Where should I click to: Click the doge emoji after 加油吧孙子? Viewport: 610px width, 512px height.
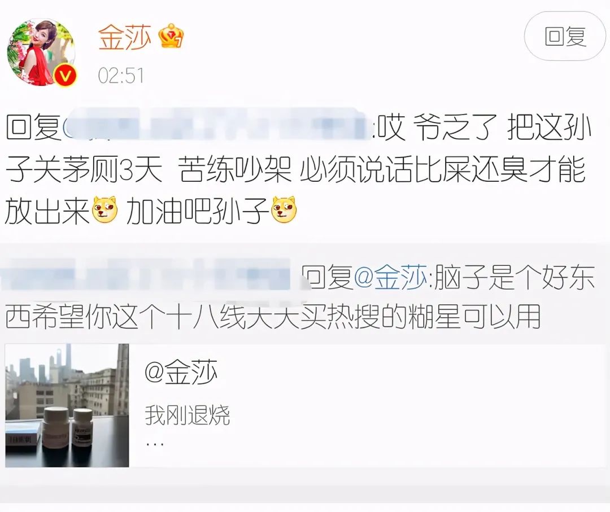click(x=284, y=210)
